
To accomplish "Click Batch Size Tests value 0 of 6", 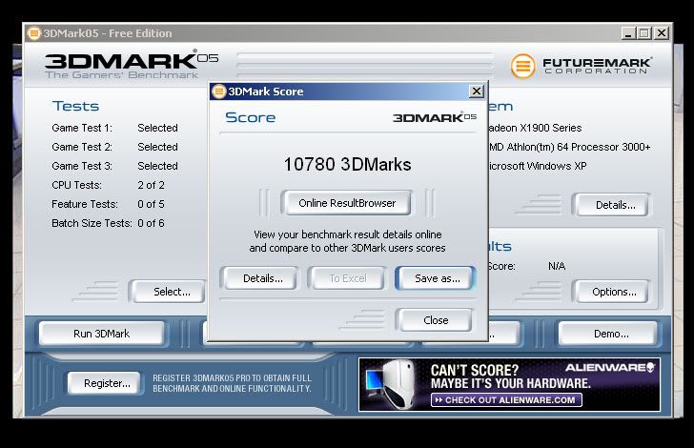I will click(151, 223).
